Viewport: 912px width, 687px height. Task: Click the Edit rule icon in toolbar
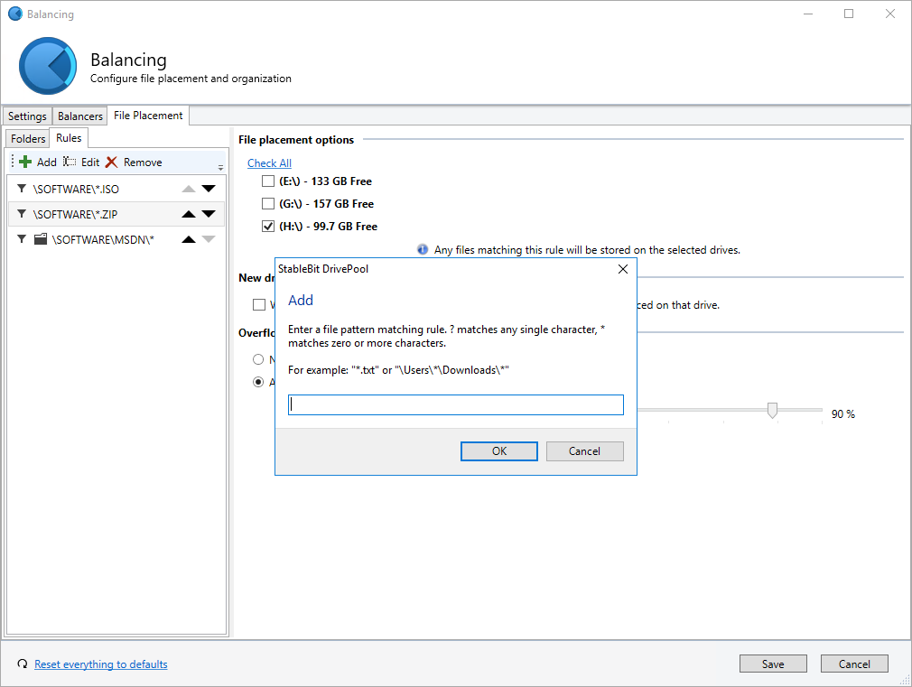click(70, 162)
